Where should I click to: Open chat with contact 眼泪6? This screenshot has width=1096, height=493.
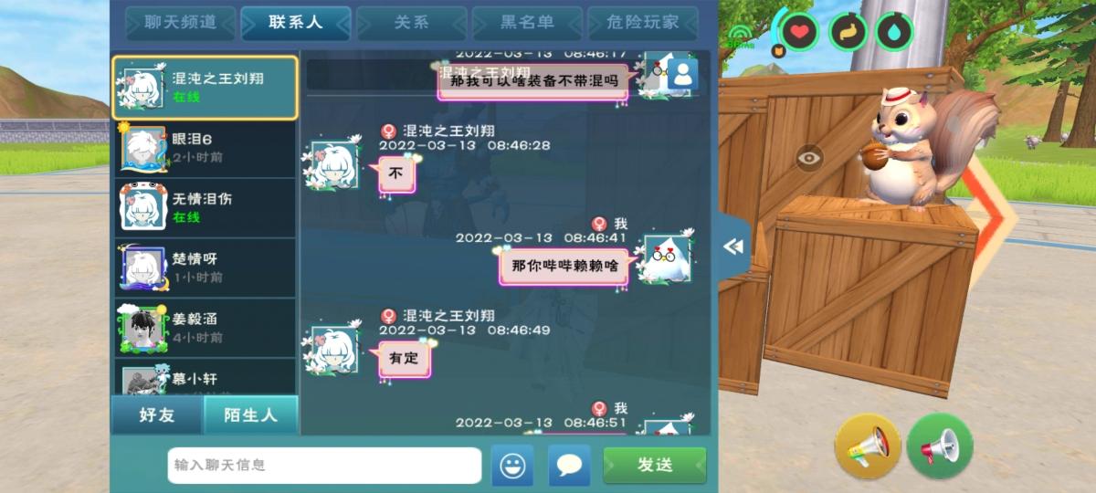click(205, 149)
